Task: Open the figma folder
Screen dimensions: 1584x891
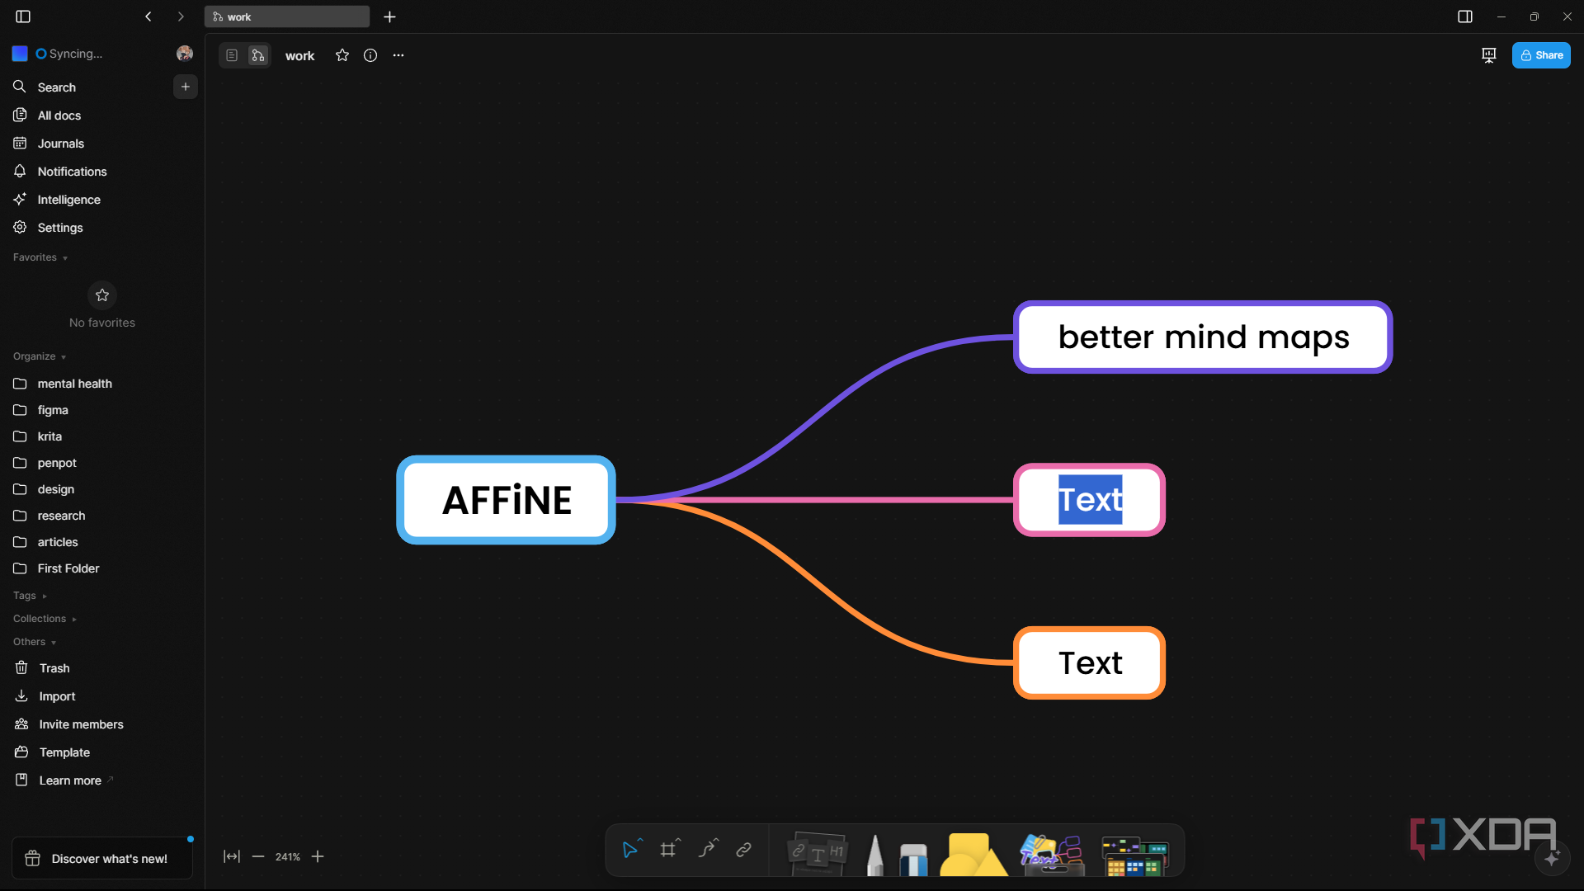Action: 102,410
